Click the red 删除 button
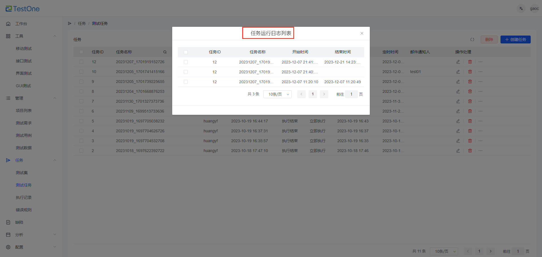 (489, 39)
